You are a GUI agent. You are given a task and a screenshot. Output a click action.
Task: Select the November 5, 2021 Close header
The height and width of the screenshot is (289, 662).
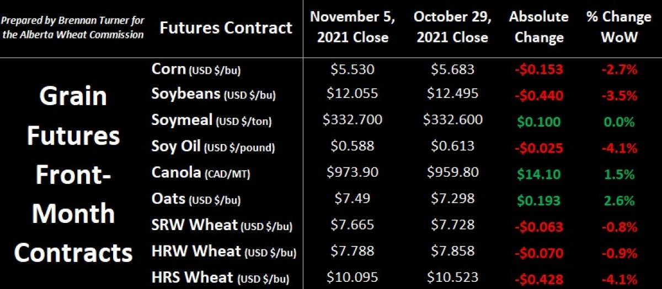pos(353,27)
